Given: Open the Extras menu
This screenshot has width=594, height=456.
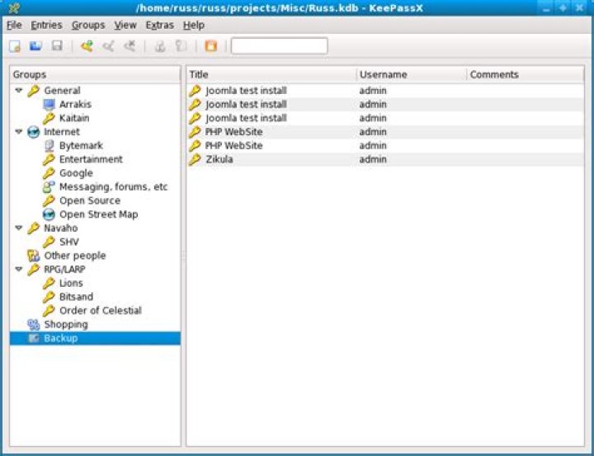Looking at the screenshot, I should click(159, 25).
